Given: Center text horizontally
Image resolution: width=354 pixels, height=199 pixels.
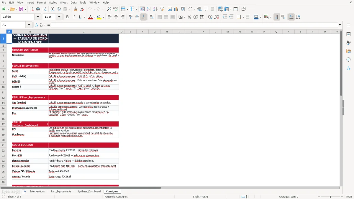Looking at the screenshot, I should pos(116,17).
